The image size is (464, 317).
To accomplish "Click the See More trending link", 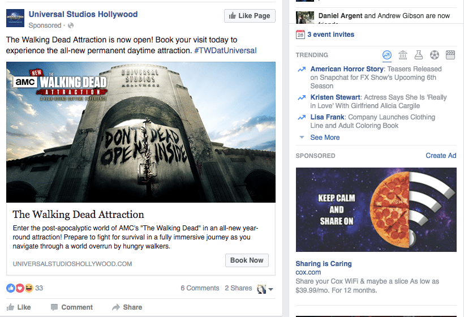I will 325,138.
